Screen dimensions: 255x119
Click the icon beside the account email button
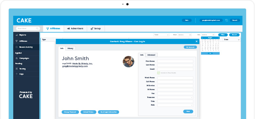click(226, 20)
